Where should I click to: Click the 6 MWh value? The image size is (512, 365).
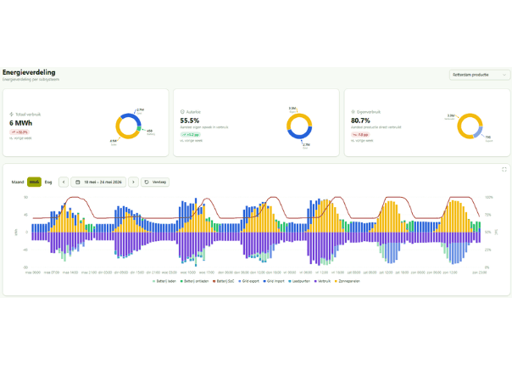pos(20,123)
